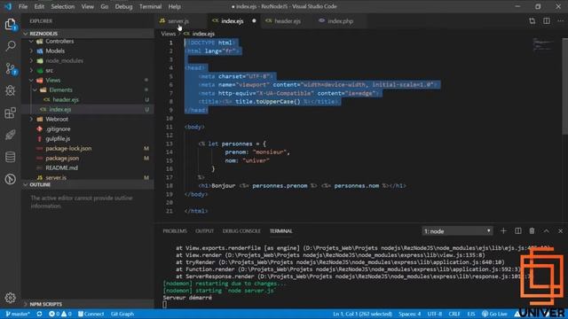Screen dimensions: 568x319
Task: Open the Go menu
Action: (105, 6)
